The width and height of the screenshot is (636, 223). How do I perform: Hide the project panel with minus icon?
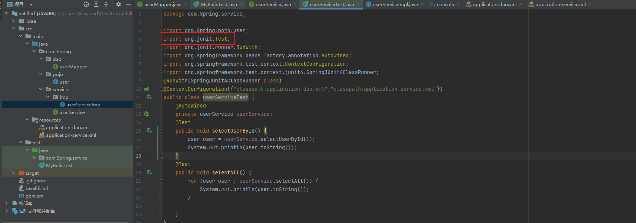click(128, 4)
